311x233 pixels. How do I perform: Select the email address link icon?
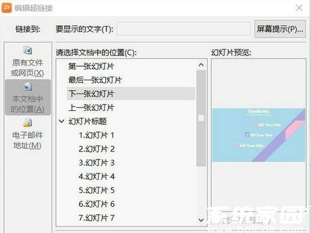click(27, 123)
